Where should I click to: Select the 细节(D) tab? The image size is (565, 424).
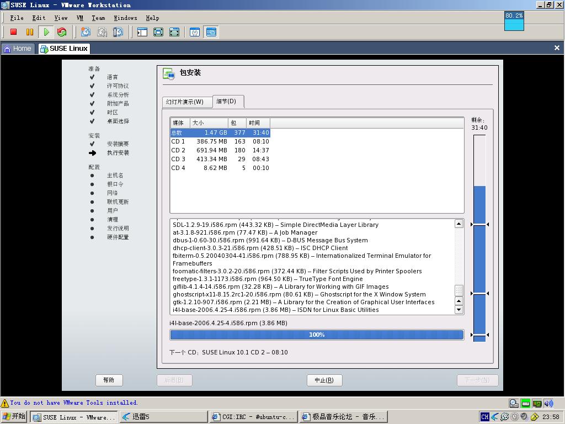(228, 102)
